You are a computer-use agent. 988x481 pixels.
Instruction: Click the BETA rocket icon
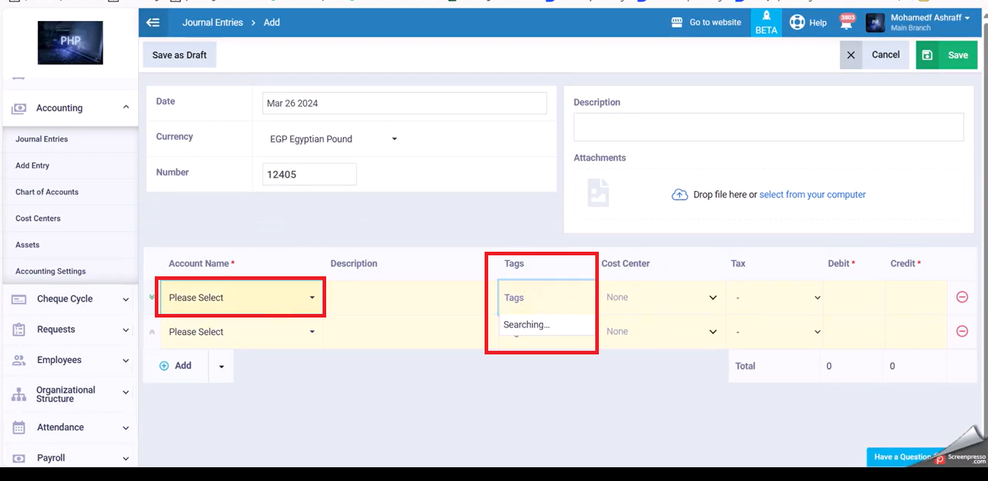766,17
